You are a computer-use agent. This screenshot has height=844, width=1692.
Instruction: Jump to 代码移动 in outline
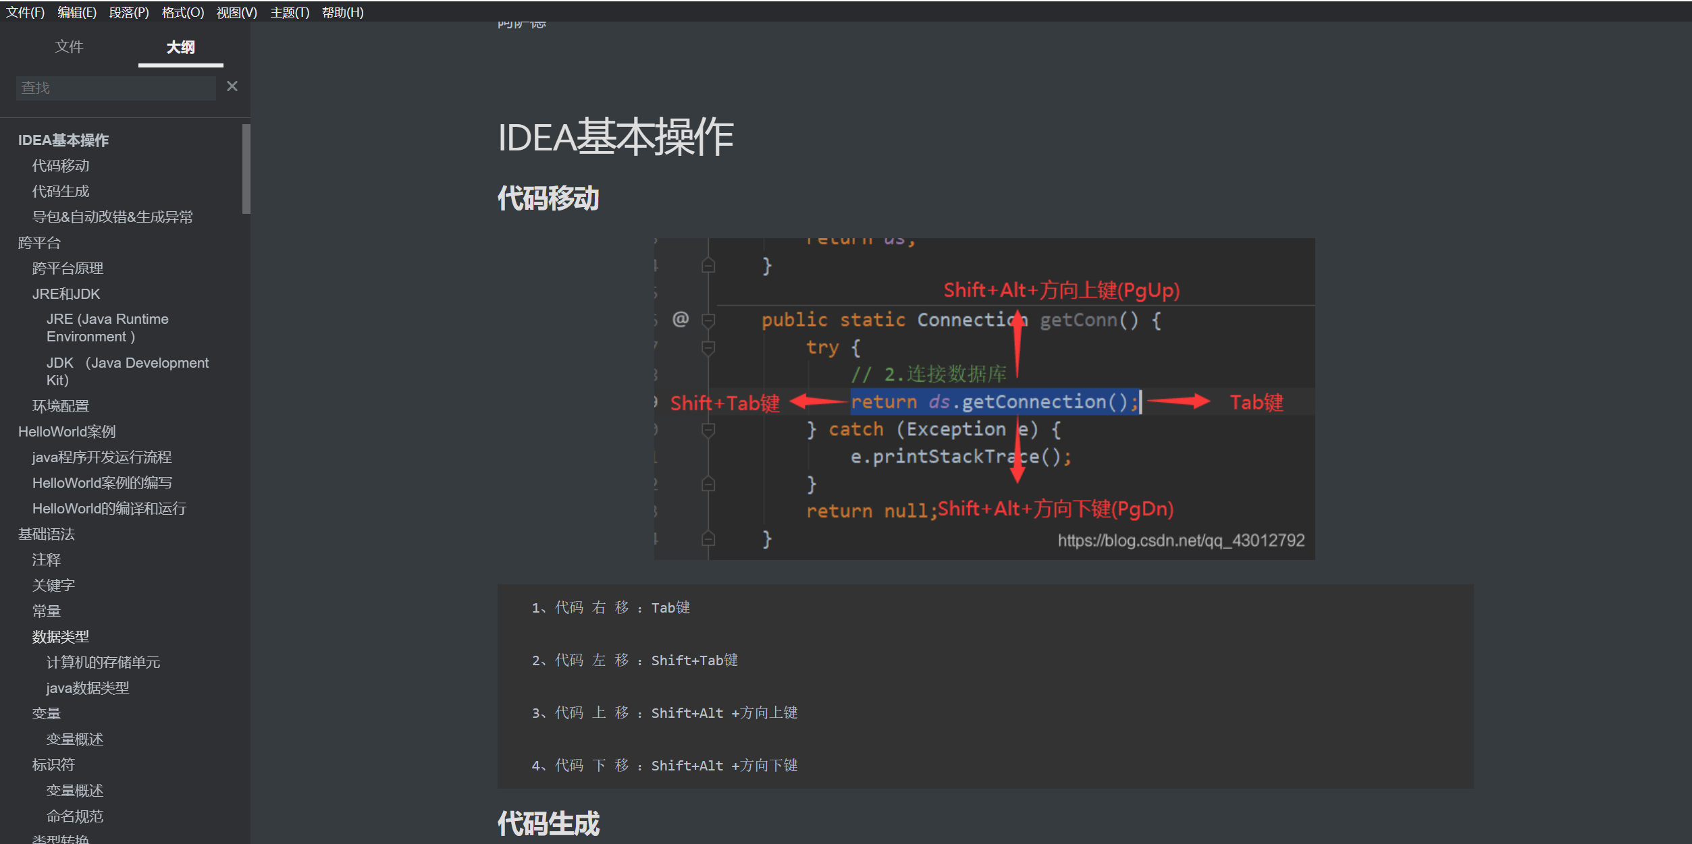61,166
